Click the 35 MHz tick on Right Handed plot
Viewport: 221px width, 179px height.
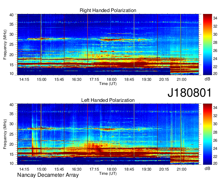[12, 24]
